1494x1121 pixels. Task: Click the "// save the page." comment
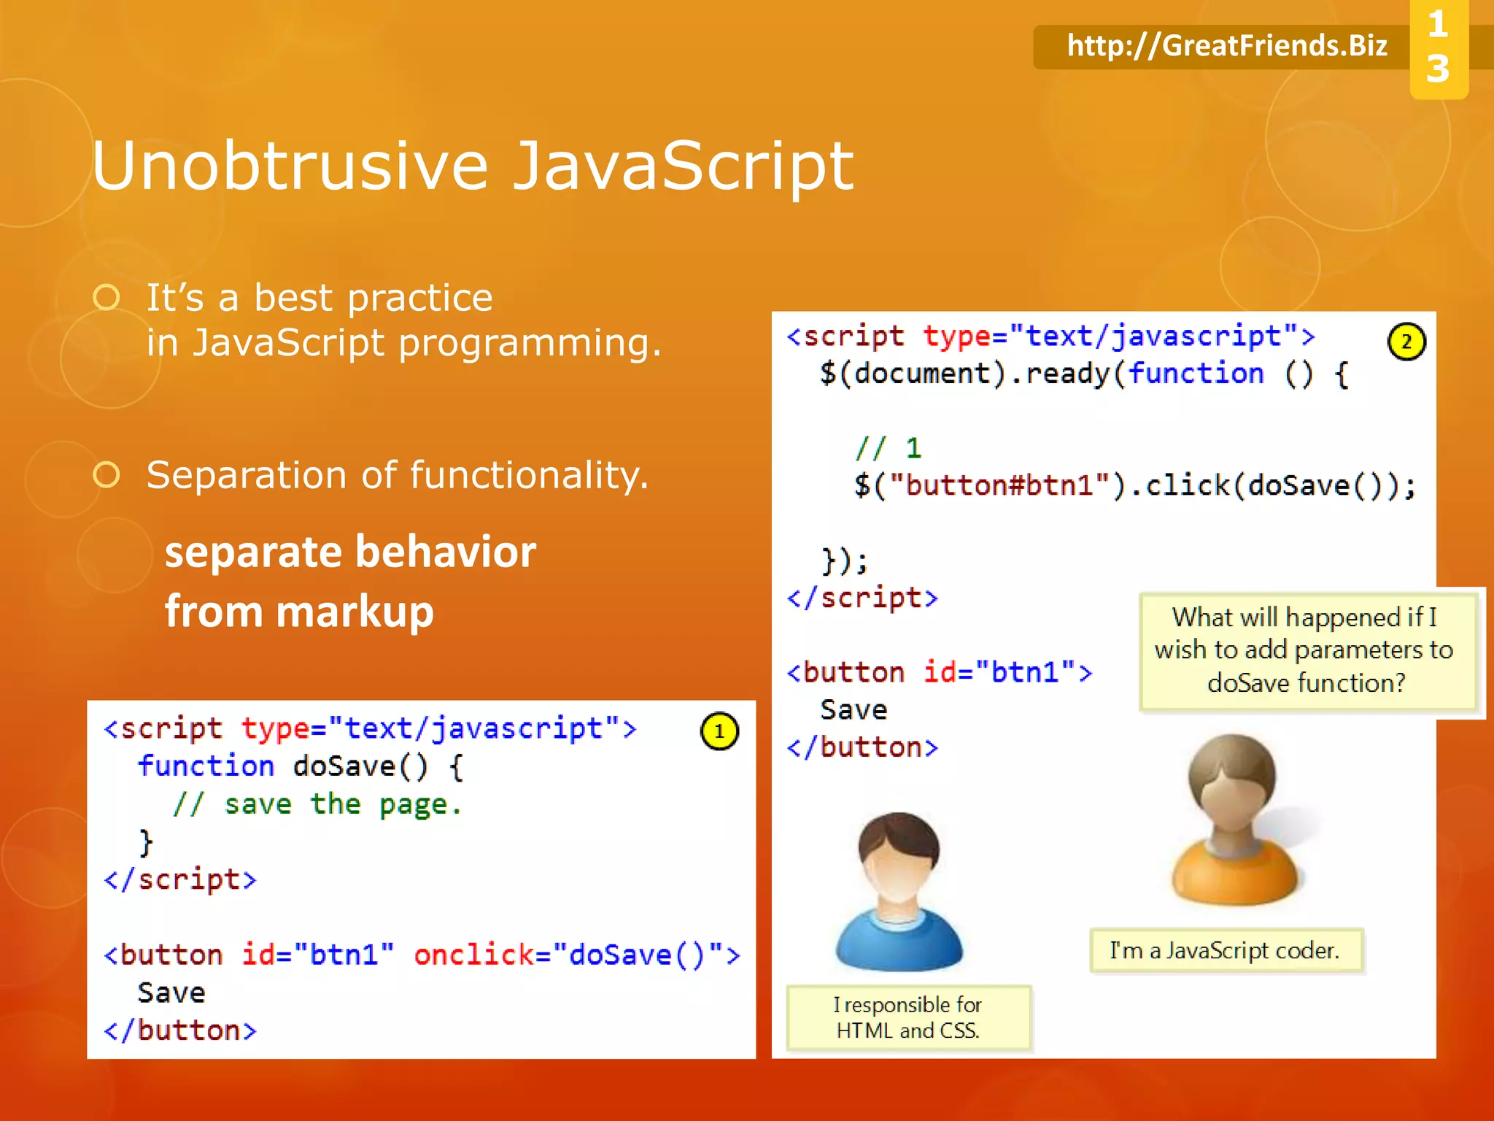317,804
